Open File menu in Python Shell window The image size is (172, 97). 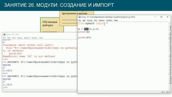(4, 38)
